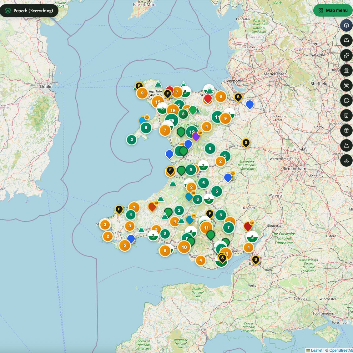This screenshot has width=353, height=353.
Task: Select the F marker near Bangor
Action: [167, 94]
